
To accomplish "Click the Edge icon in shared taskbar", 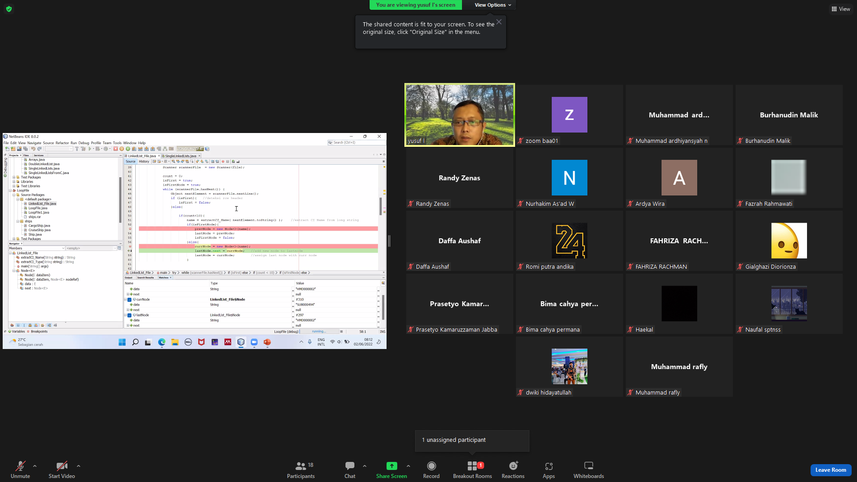I will coord(162,342).
